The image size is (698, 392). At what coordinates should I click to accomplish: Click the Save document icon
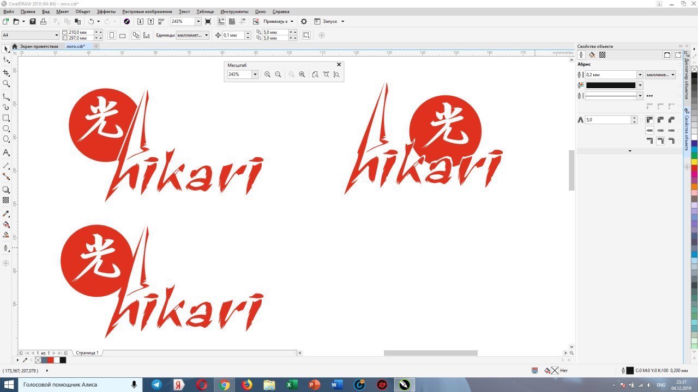click(33, 21)
